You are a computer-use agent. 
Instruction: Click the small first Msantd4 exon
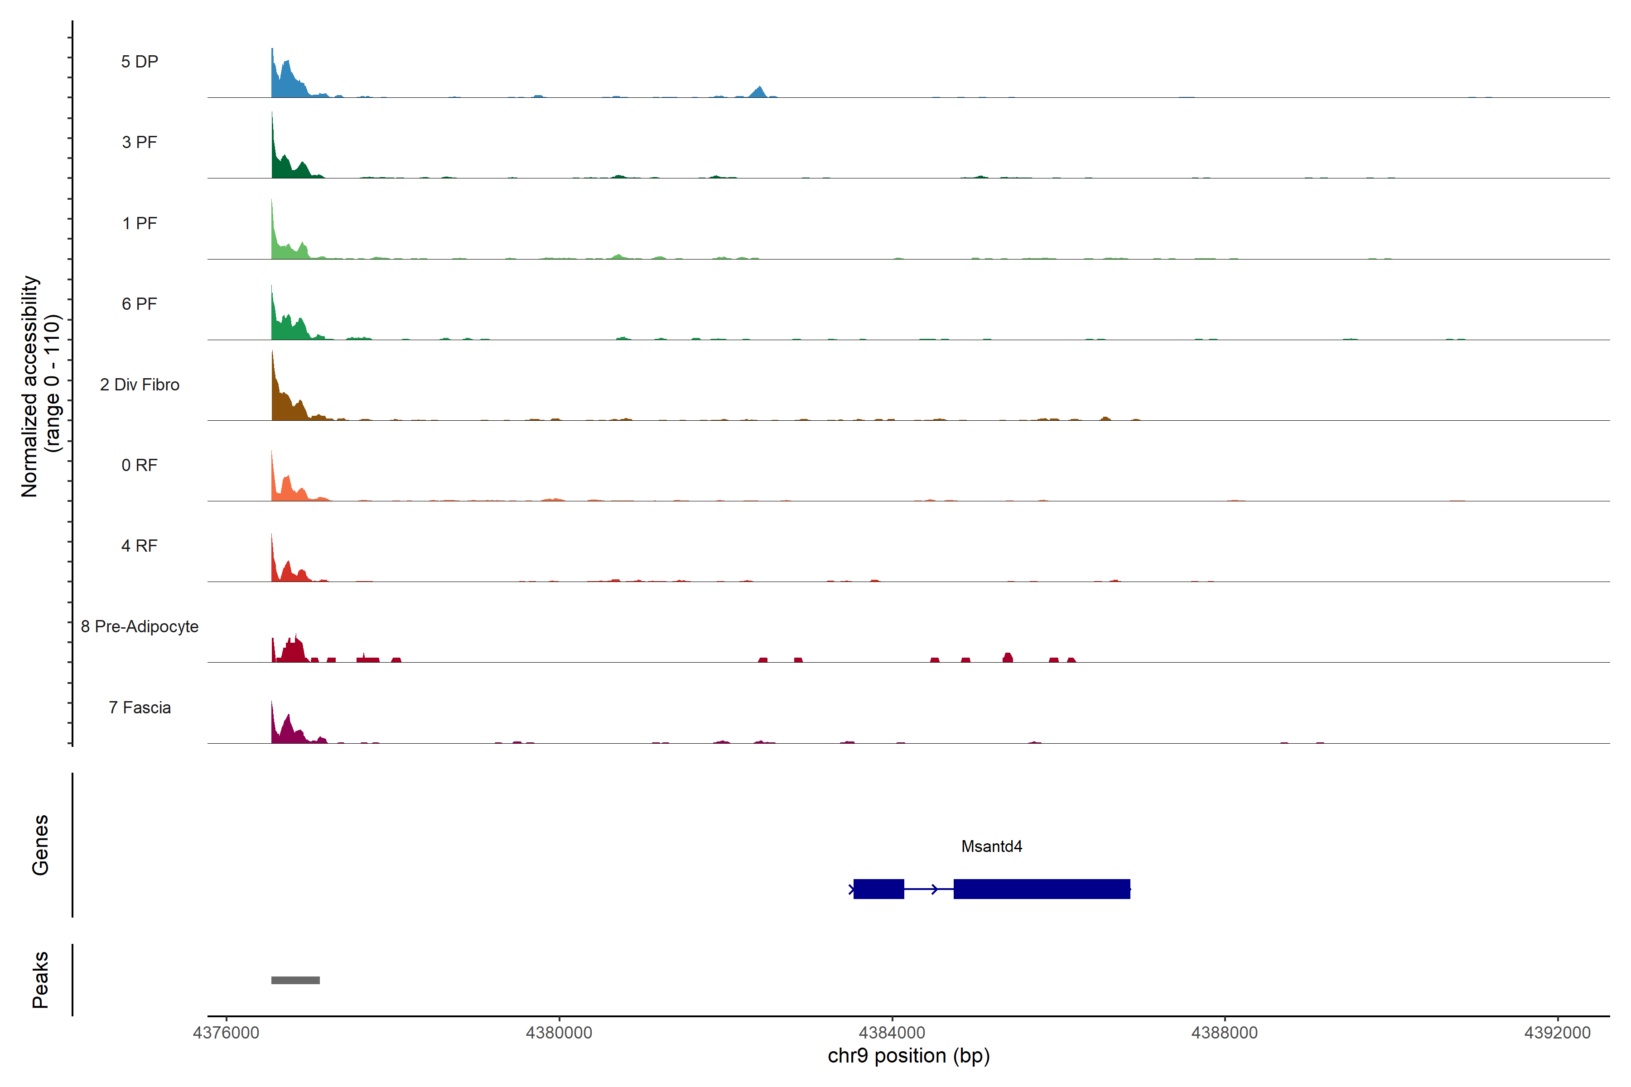(x=878, y=889)
